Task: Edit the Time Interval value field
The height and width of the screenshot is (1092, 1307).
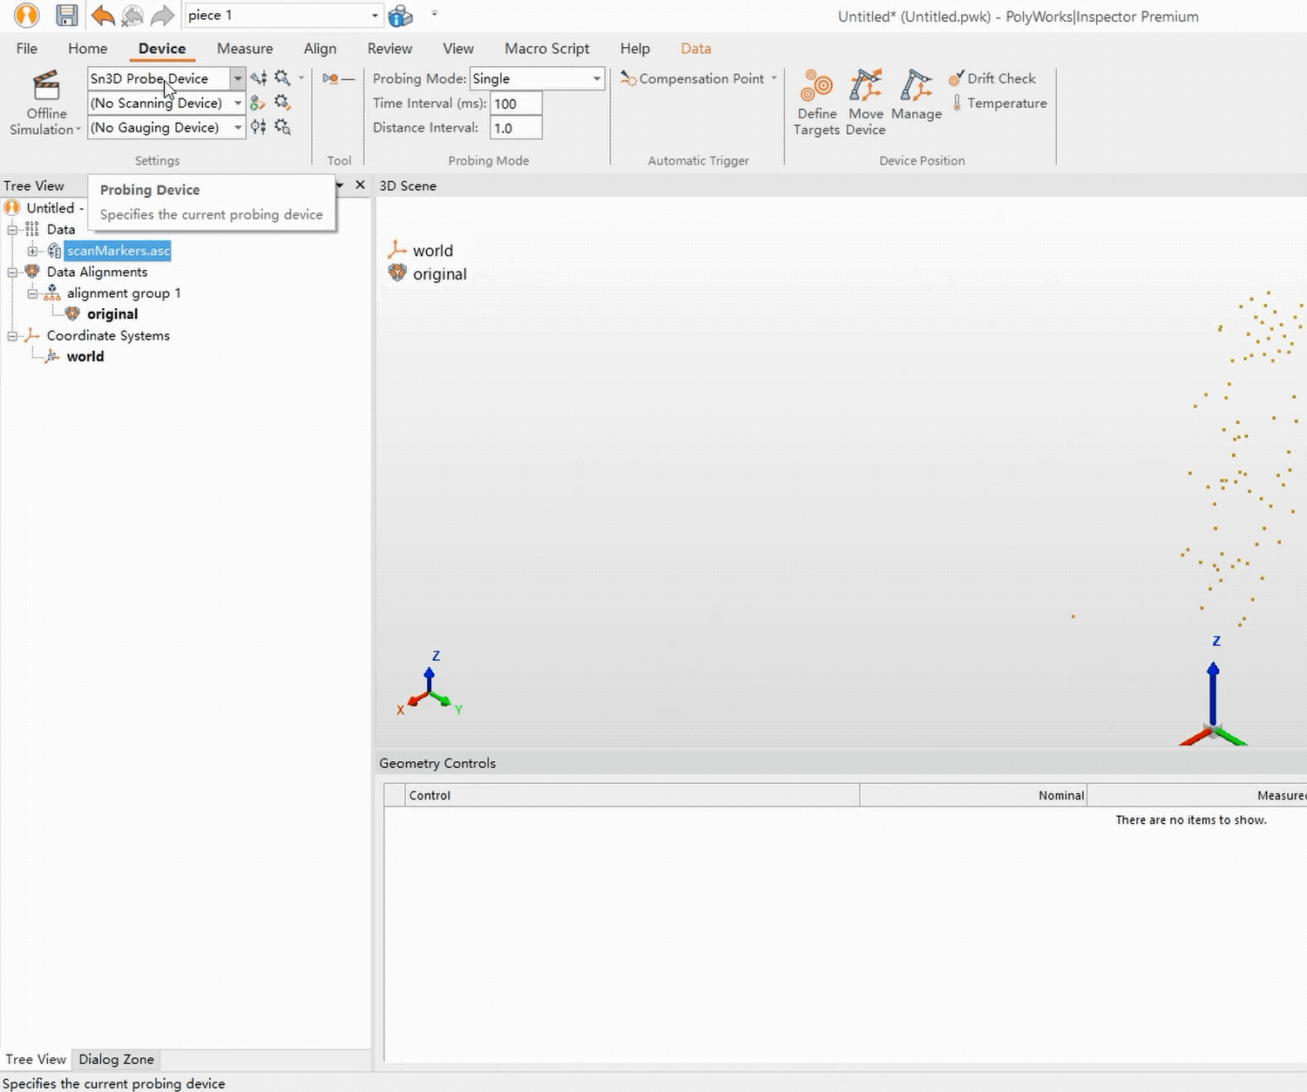Action: 515,103
